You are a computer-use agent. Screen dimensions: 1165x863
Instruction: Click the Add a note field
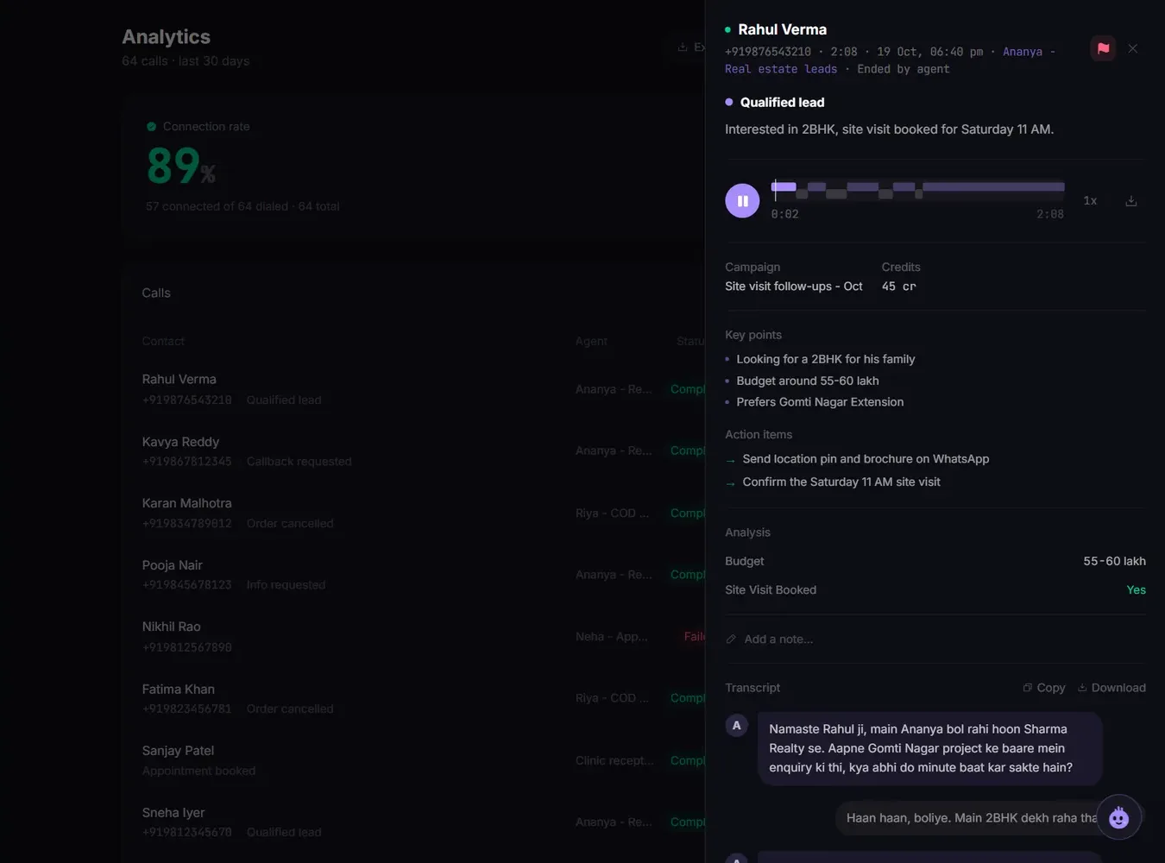click(x=935, y=639)
